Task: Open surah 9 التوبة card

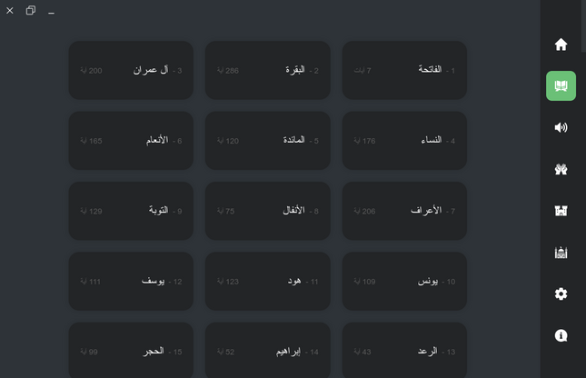Action: click(131, 211)
